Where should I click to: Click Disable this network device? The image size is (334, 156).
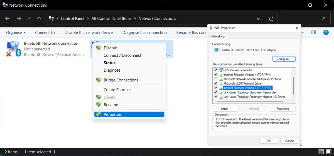coord(89,32)
